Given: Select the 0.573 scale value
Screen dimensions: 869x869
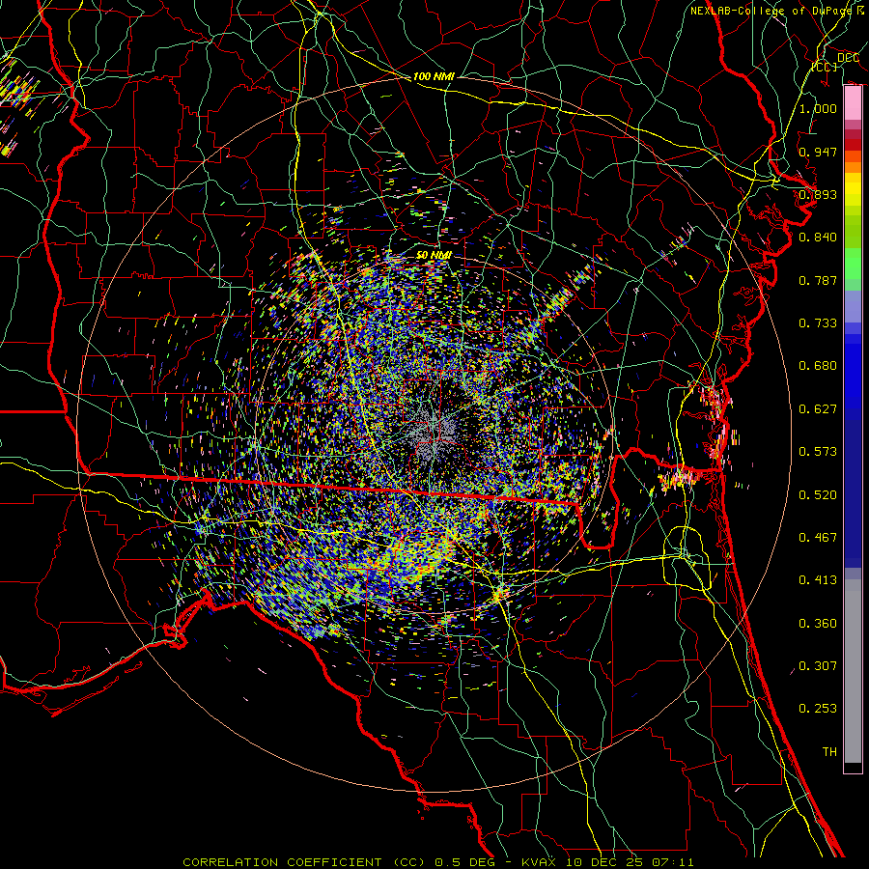Looking at the screenshot, I should pos(818,452).
